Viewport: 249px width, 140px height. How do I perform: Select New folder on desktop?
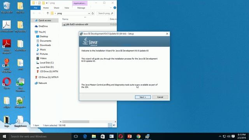pos(20,45)
